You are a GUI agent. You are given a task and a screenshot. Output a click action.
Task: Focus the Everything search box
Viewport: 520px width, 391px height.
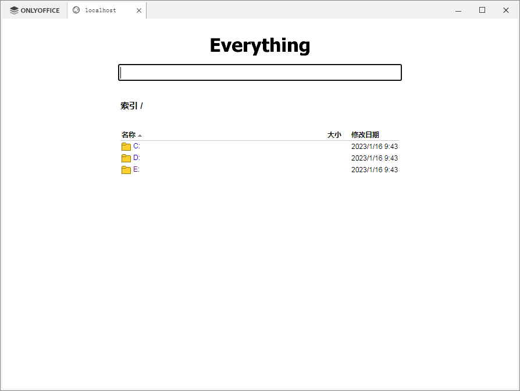259,72
